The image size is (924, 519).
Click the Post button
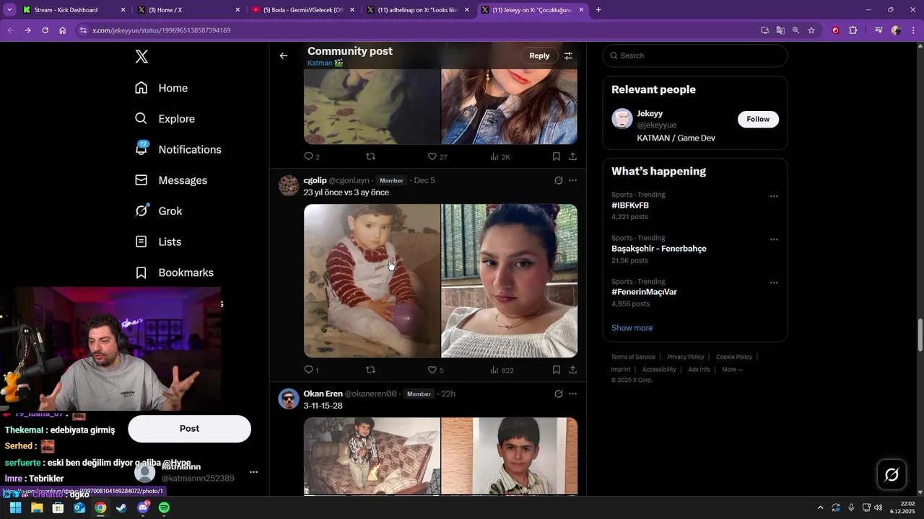click(x=189, y=429)
